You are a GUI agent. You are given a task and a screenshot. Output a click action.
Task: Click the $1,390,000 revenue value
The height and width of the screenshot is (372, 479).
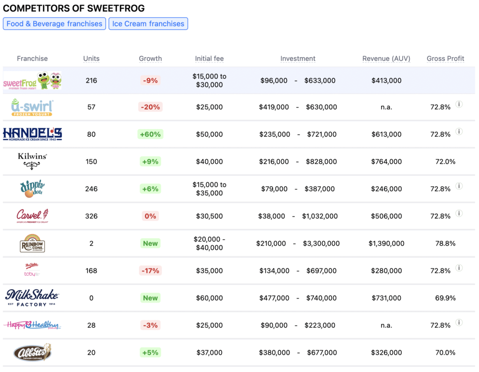[386, 243]
